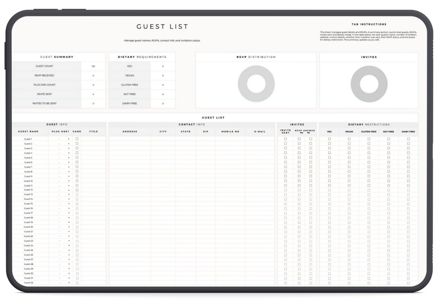Open Plus One dropdown for Guest 1
Screen dimensions: 438x304
click(69, 139)
